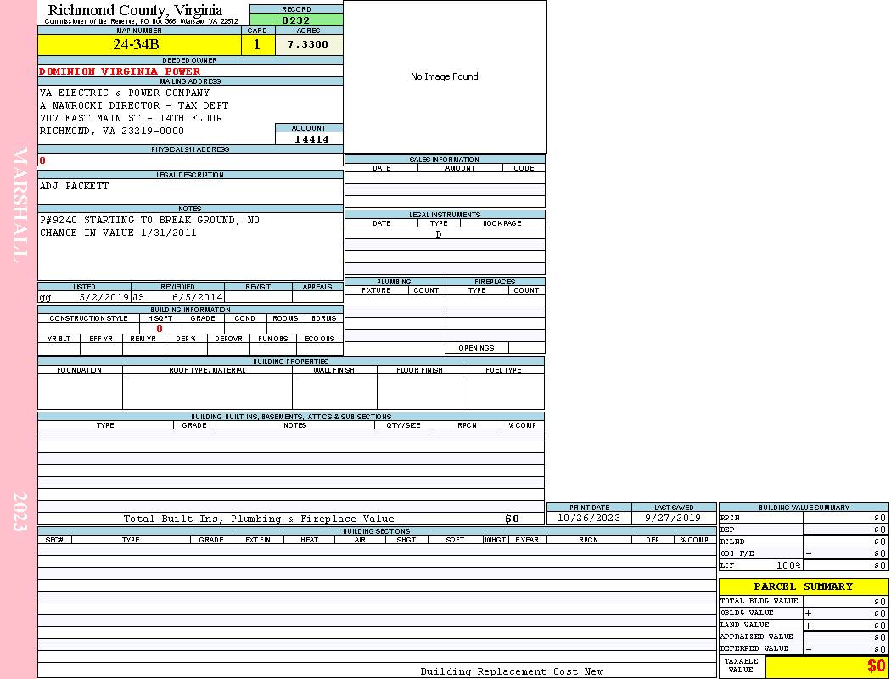Click the listed date 5/2/2019

pos(104,298)
